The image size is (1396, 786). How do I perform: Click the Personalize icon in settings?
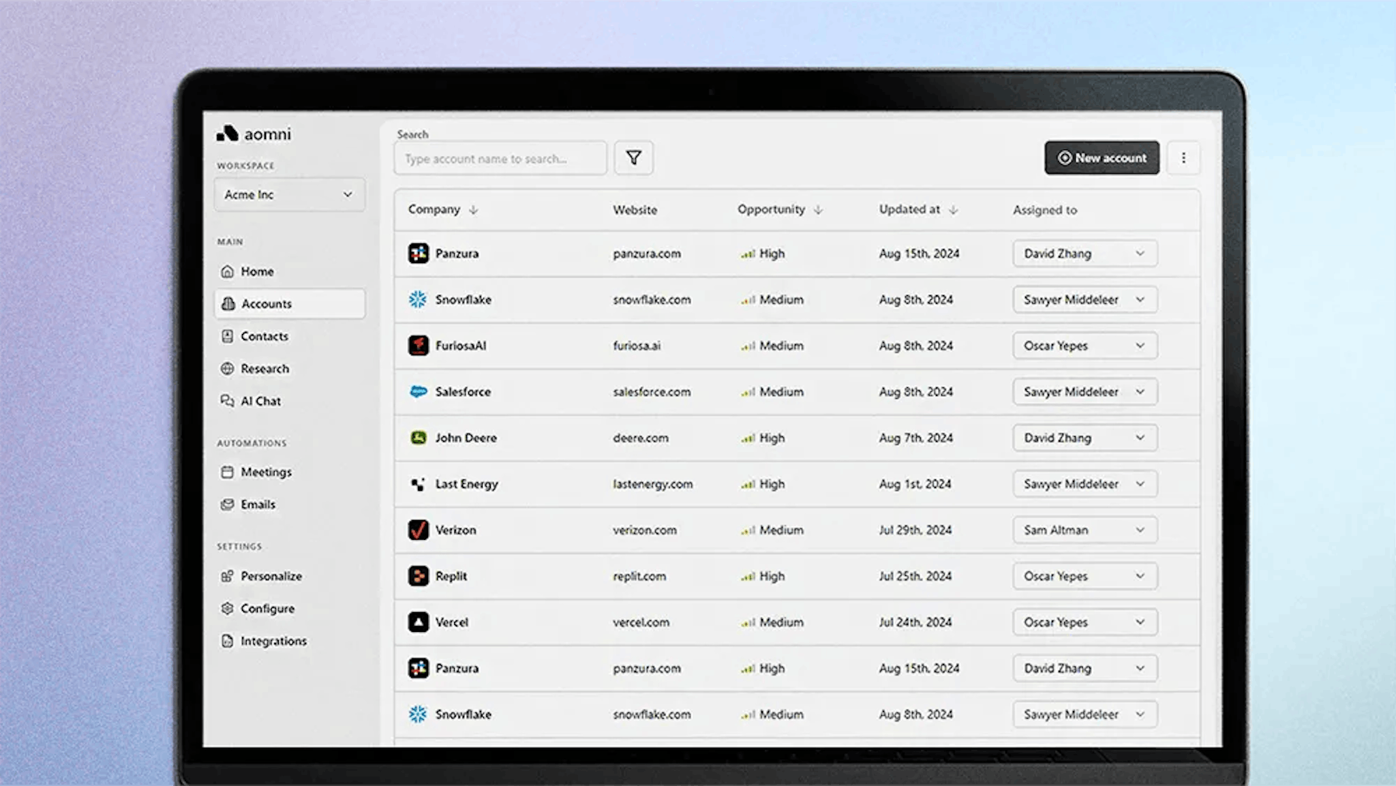(x=227, y=576)
